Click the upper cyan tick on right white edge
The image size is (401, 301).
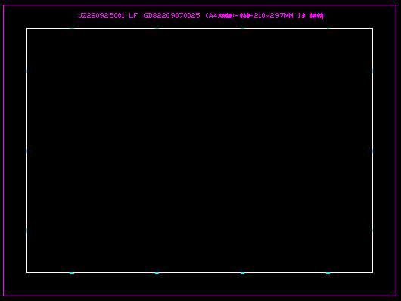point(372,71)
